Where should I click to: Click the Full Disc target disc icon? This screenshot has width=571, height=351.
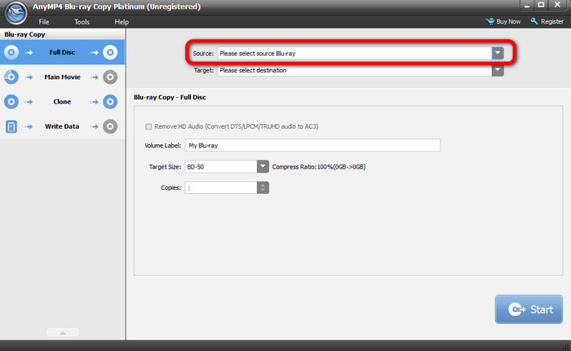tap(110, 52)
